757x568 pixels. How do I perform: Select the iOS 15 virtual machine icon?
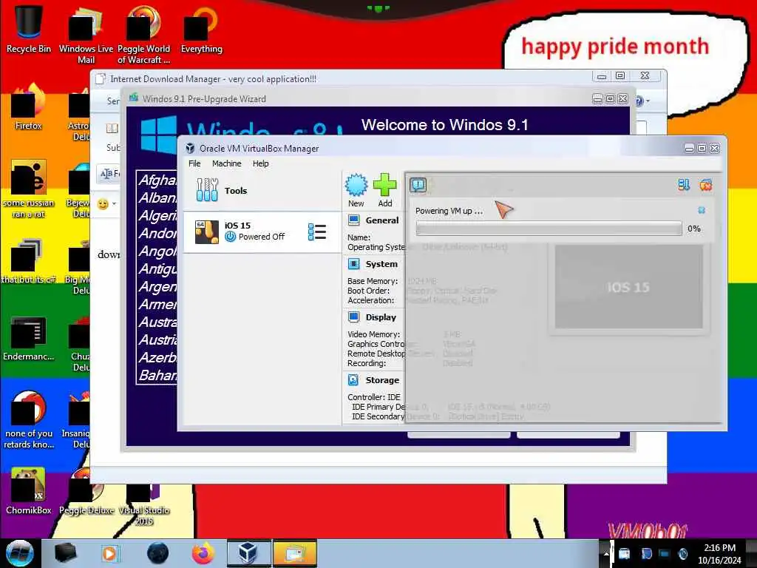[207, 231]
